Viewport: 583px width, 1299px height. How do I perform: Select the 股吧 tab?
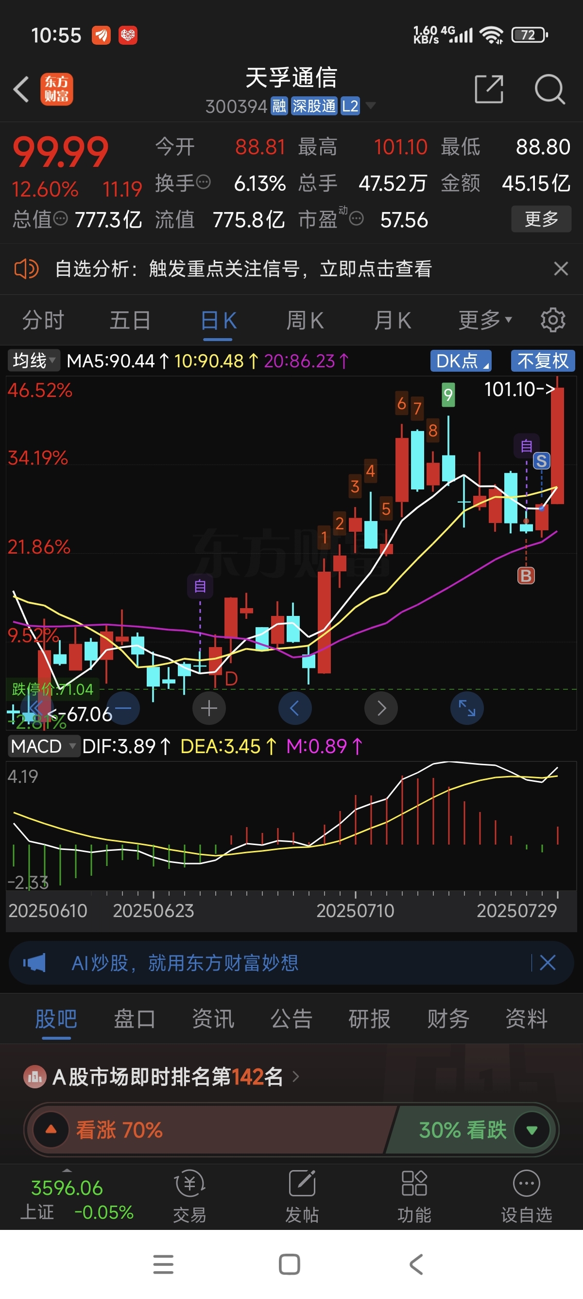click(x=56, y=1019)
